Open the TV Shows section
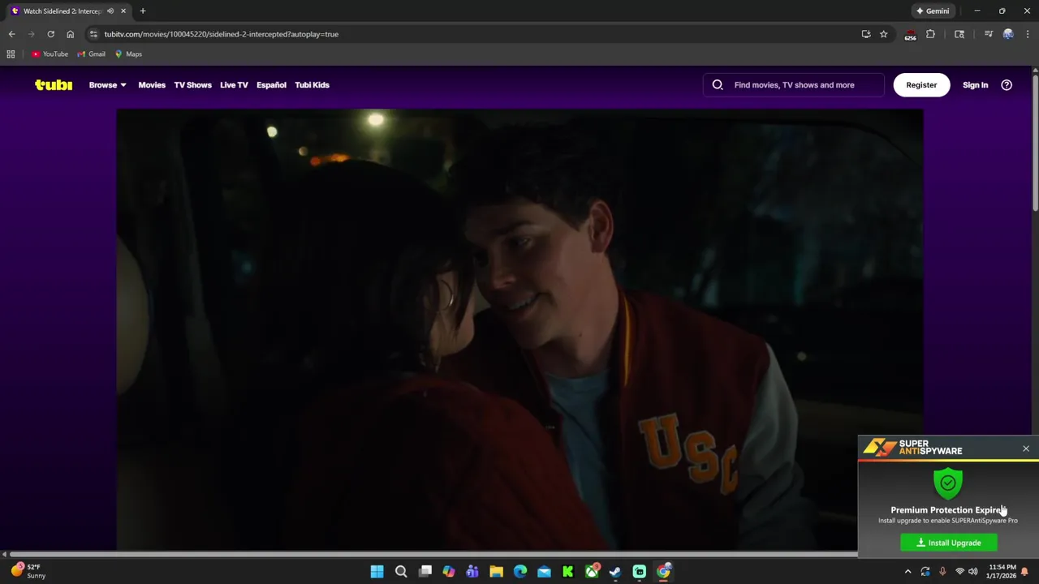The width and height of the screenshot is (1039, 584). (x=192, y=85)
